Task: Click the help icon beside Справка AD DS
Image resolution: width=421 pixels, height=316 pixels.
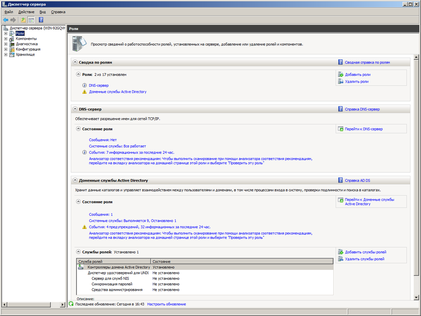Action: click(340, 180)
